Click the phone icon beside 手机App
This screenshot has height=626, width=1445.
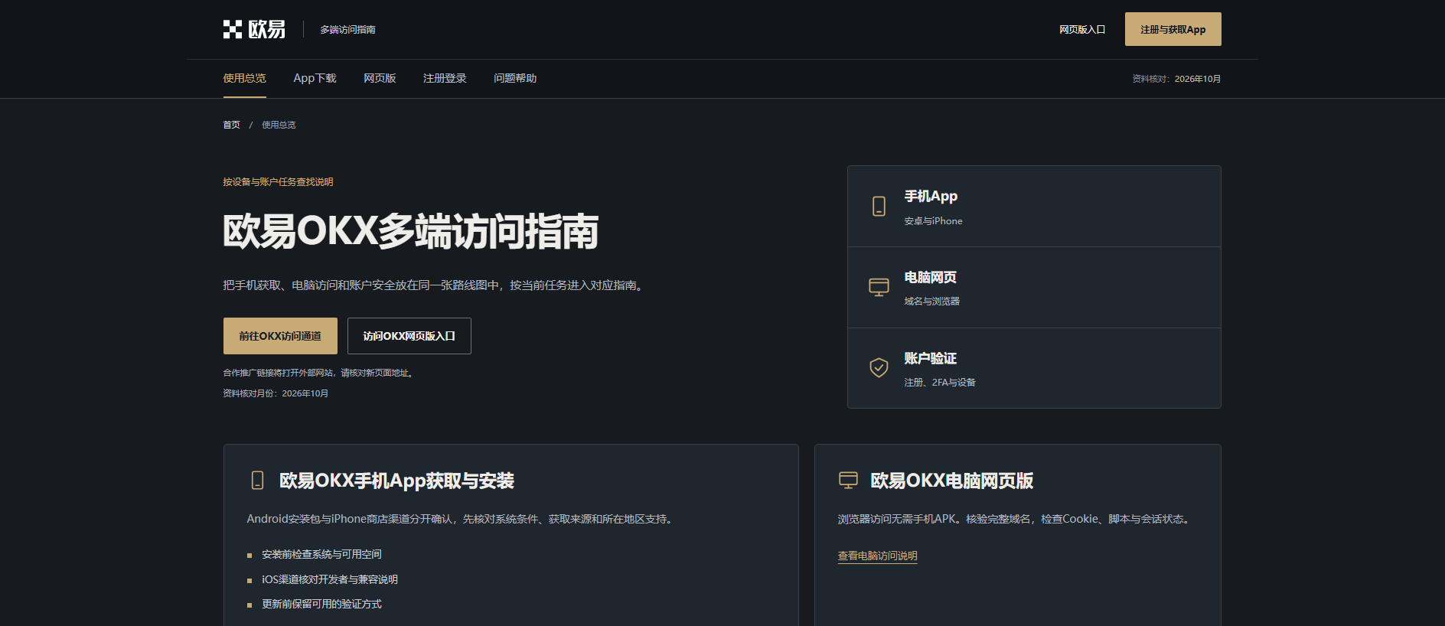coord(879,206)
